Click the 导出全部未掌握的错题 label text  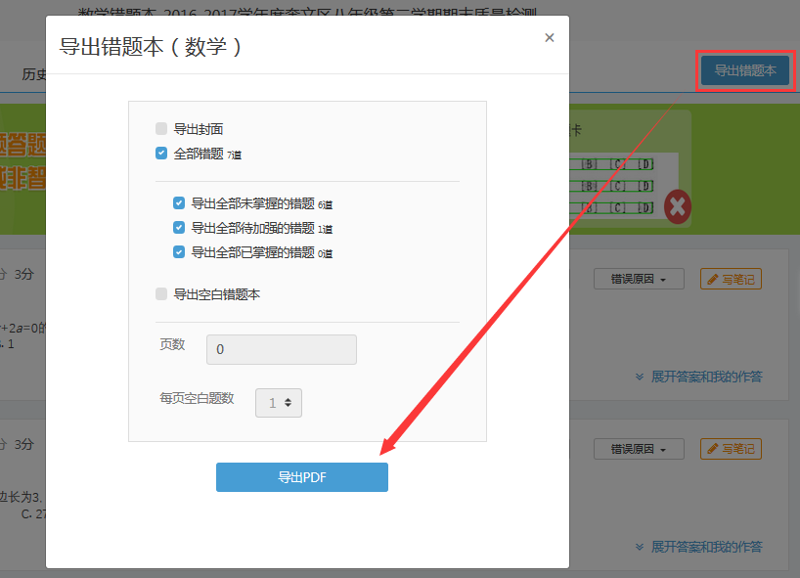(252, 203)
